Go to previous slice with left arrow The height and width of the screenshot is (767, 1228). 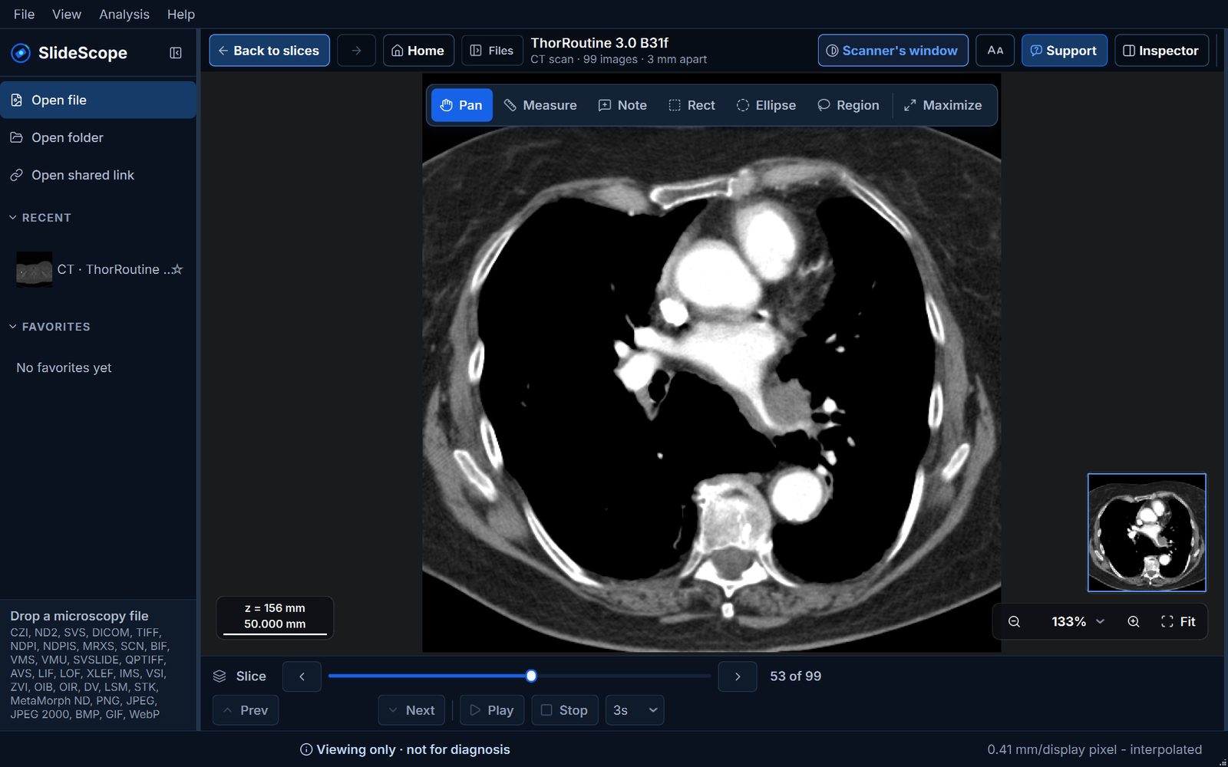tap(302, 676)
